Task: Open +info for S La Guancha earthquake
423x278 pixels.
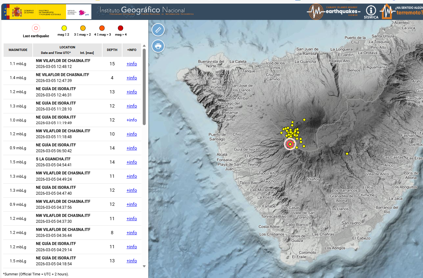Action: 132,162
